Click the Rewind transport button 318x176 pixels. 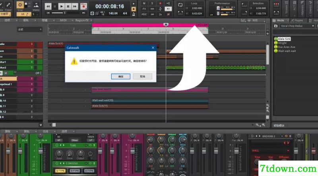point(48,6)
